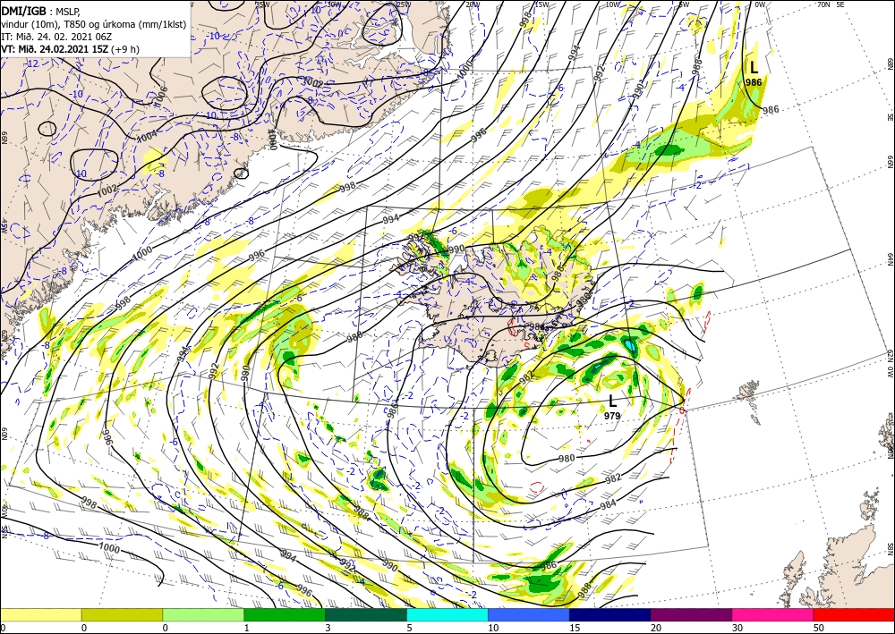Select the medium green 1 mm legend swatch
The width and height of the screenshot is (895, 634).
click(x=285, y=614)
